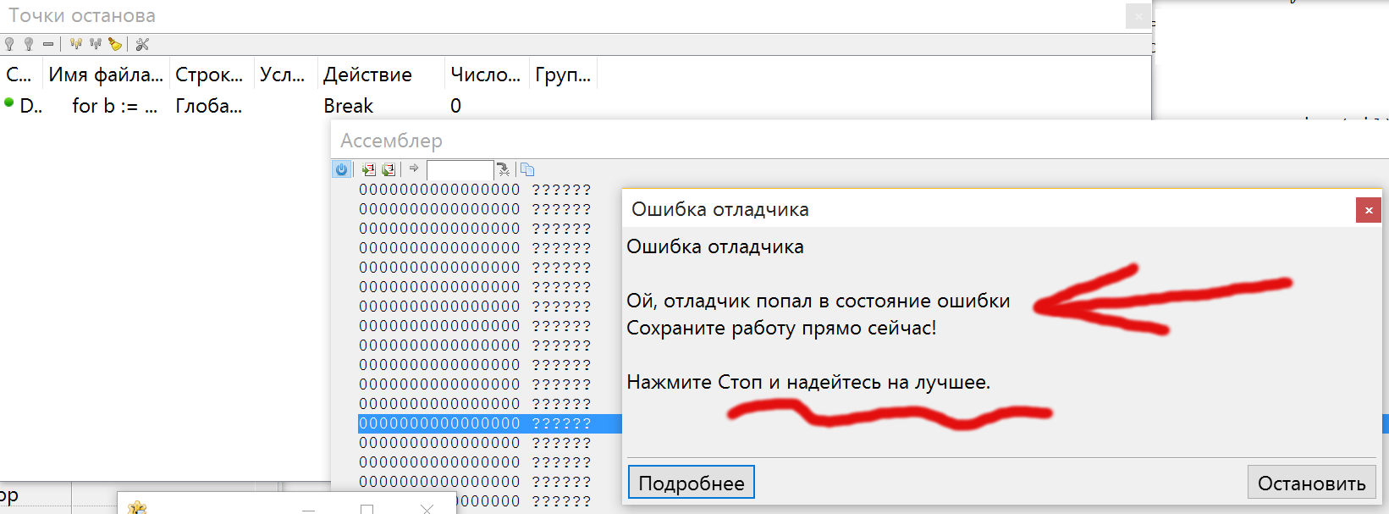Click the Disable breakpoint lightbulb icon
The width and height of the screenshot is (1389, 514).
[29, 44]
